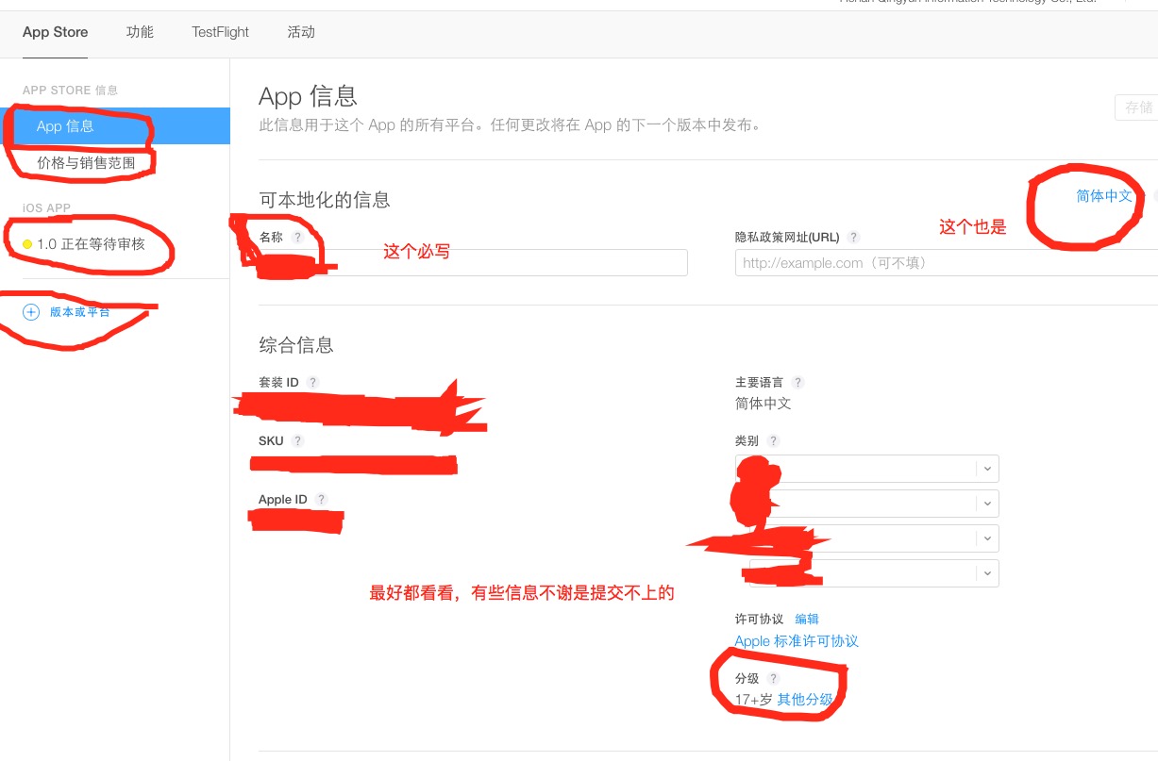Focus the 名称 text field
The height and width of the screenshot is (761, 1158).
point(473,263)
